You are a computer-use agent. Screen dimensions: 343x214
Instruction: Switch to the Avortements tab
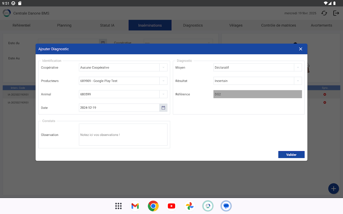(x=322, y=25)
